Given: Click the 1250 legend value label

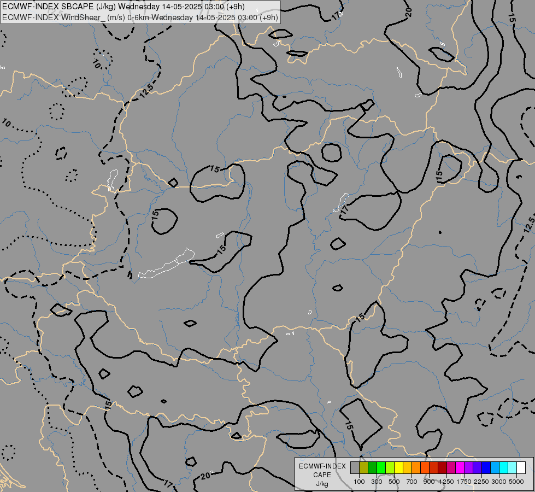Looking at the screenshot, I should click(x=446, y=482).
